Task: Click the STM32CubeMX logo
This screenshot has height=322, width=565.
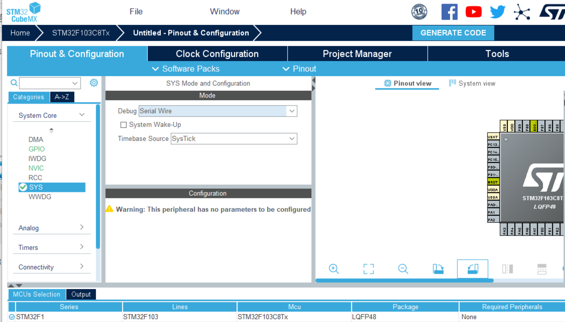Action: [23, 12]
